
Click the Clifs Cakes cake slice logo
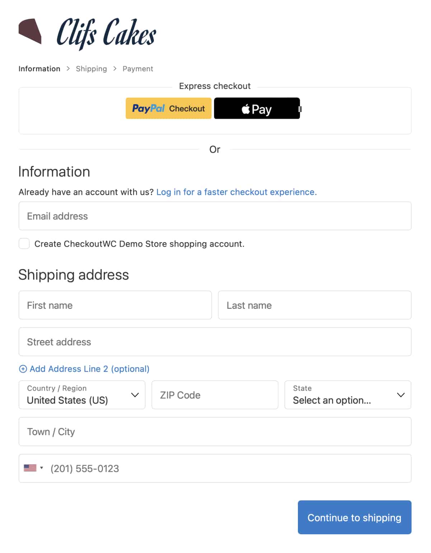click(x=30, y=31)
